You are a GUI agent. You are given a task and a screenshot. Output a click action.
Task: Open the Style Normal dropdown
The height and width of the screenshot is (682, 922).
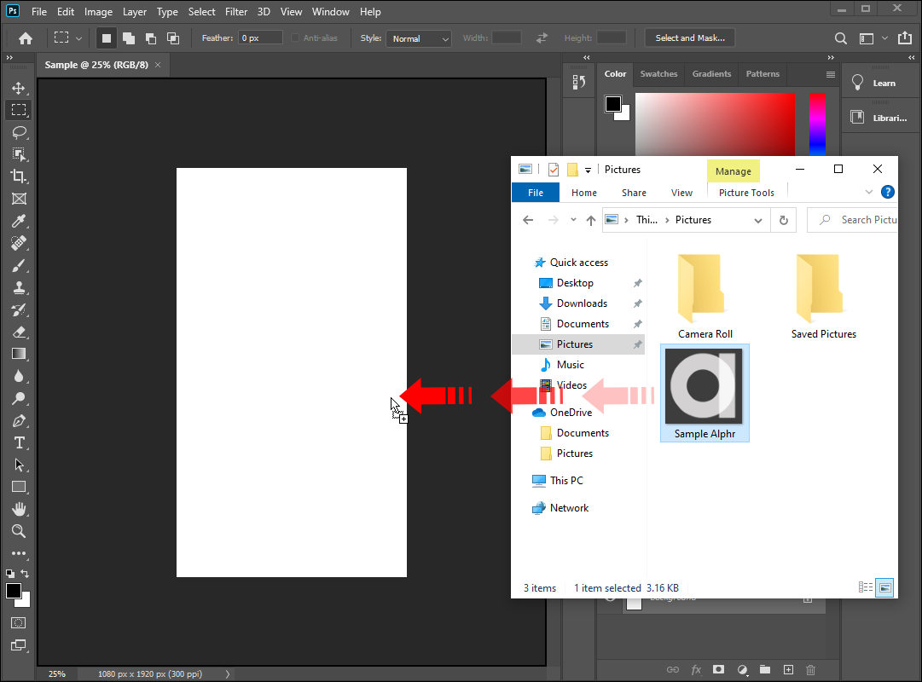(419, 39)
